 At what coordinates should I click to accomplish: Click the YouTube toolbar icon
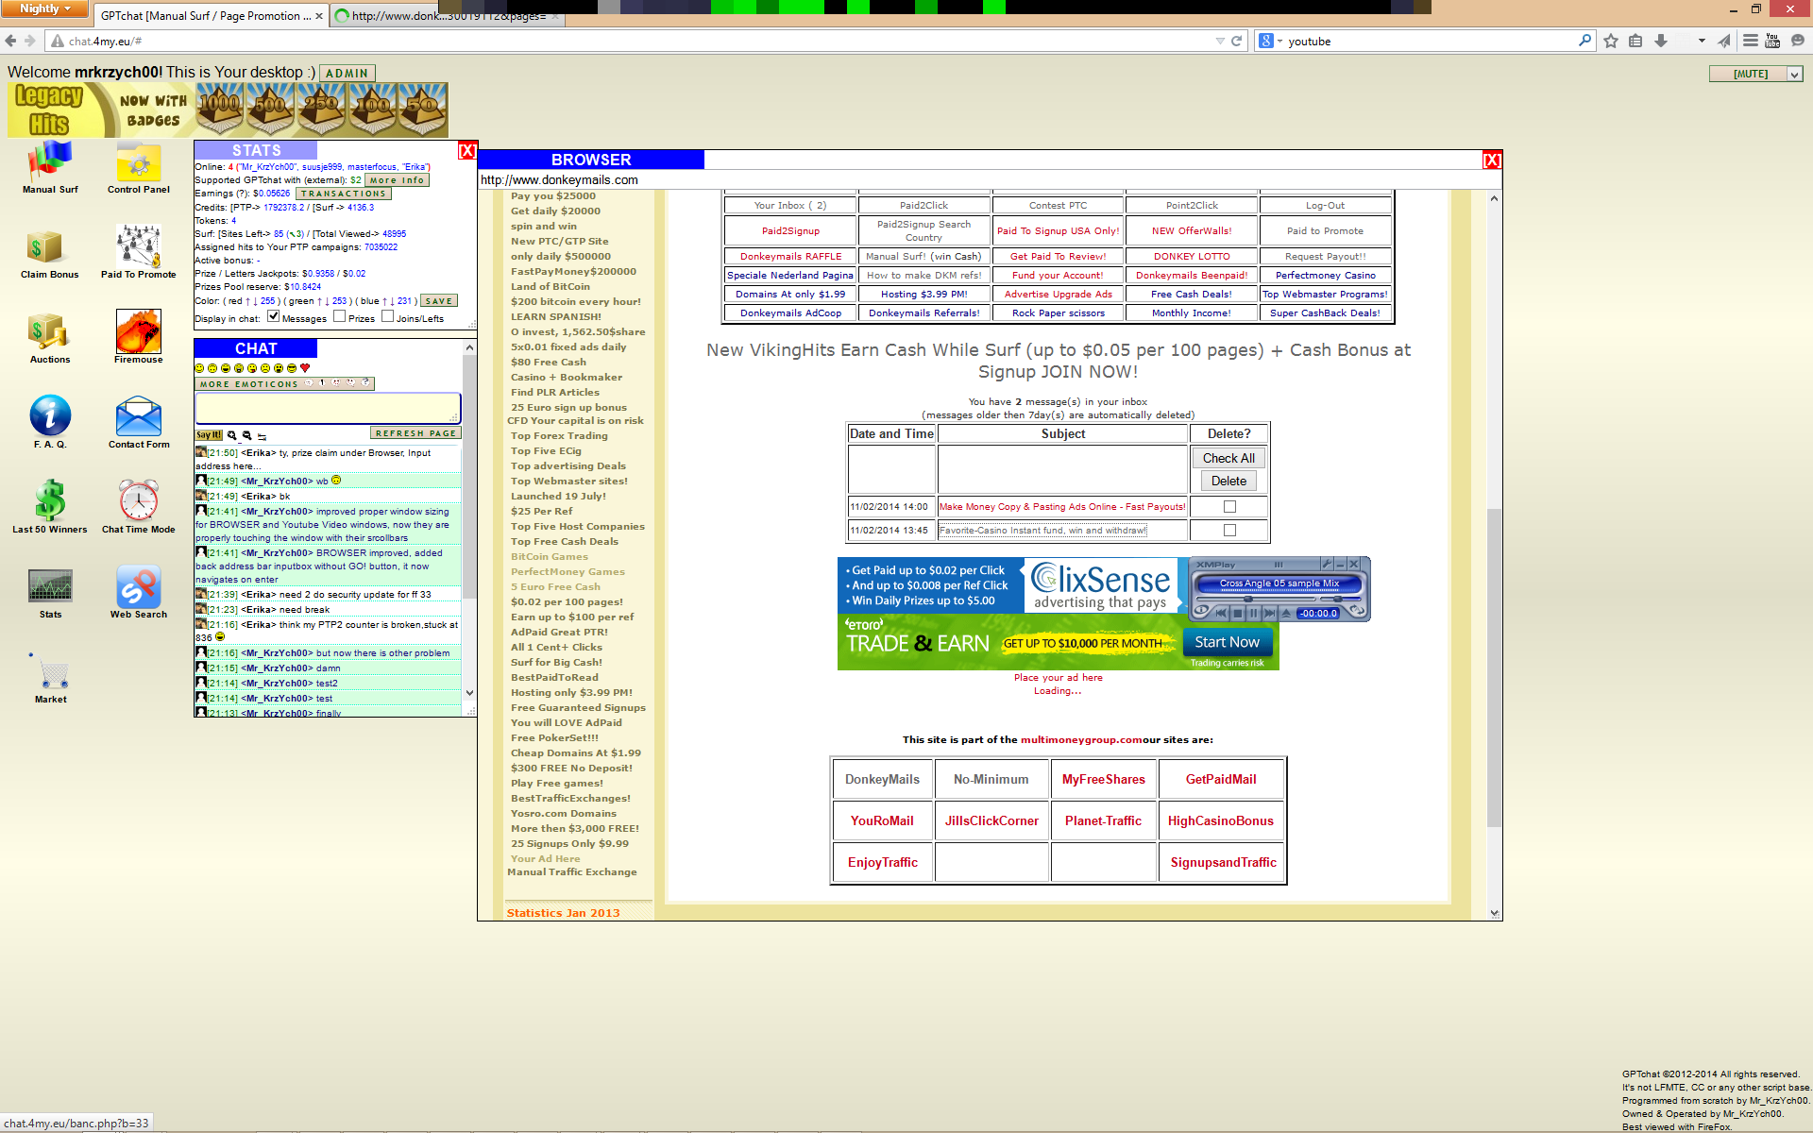pyautogui.click(x=1772, y=41)
